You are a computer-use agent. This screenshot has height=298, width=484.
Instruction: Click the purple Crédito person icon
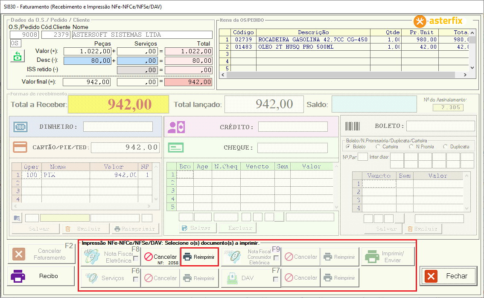(x=176, y=127)
